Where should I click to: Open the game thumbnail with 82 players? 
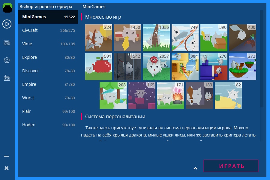[x=228, y=95]
